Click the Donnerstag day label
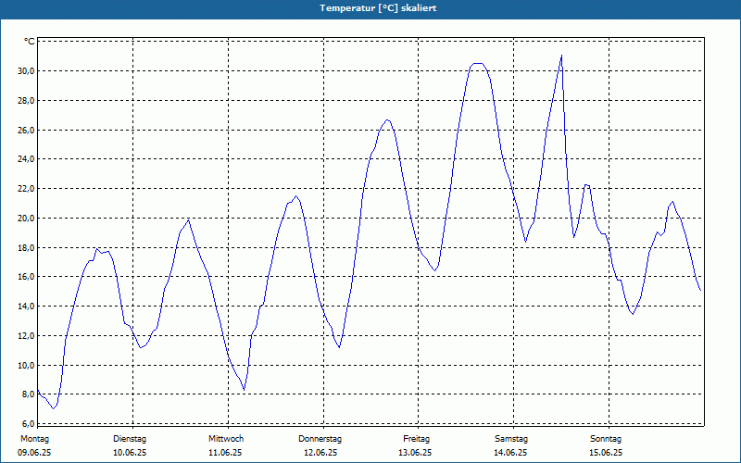This screenshot has height=463, width=741. point(320,439)
